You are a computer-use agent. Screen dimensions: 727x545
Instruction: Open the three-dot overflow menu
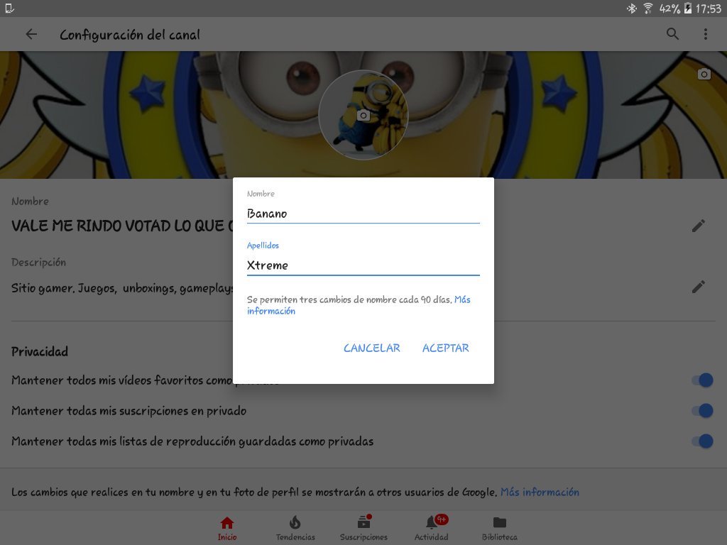point(705,34)
